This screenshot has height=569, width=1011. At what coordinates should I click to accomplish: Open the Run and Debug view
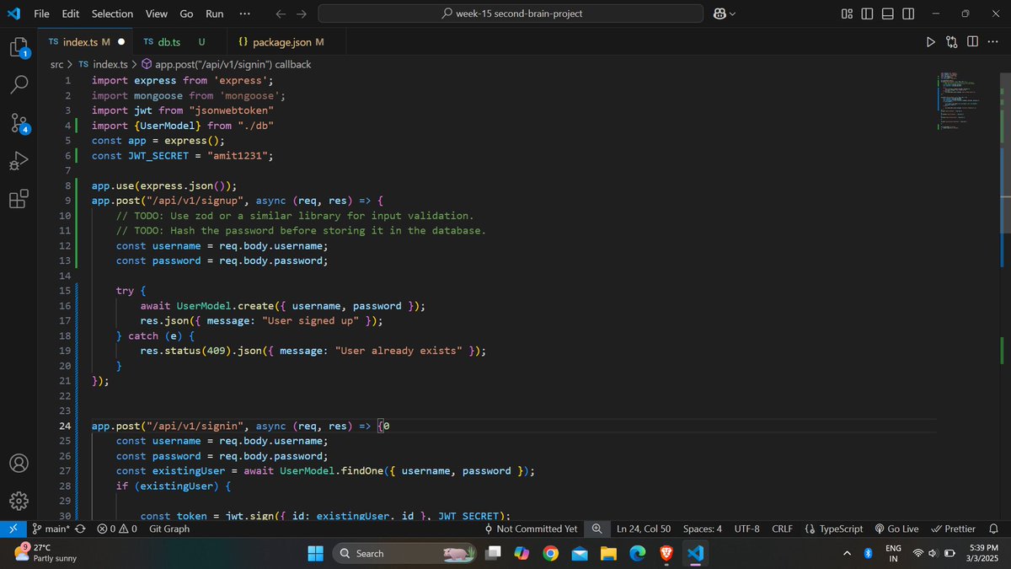tap(19, 161)
